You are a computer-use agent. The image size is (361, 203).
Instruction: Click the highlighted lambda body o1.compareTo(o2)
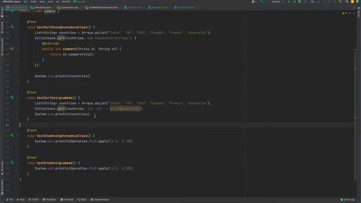coord(125,109)
